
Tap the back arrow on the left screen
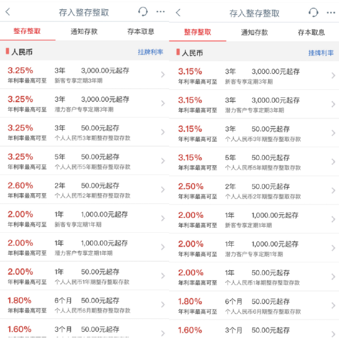coord(8,12)
